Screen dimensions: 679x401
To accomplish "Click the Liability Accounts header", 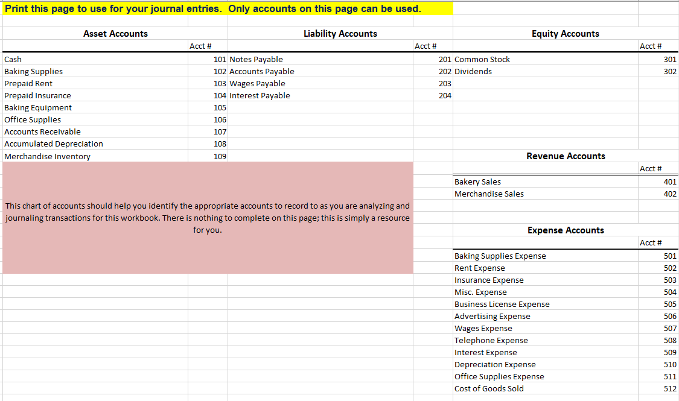I will tap(340, 34).
